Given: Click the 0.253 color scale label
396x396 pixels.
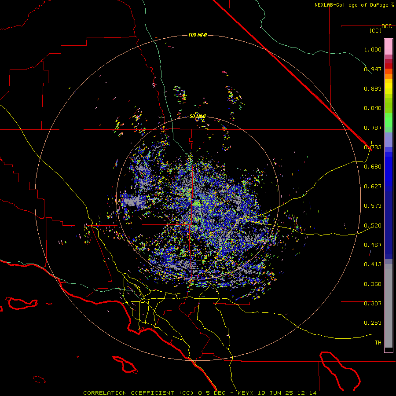Looking at the screenshot, I should pyautogui.click(x=373, y=323).
